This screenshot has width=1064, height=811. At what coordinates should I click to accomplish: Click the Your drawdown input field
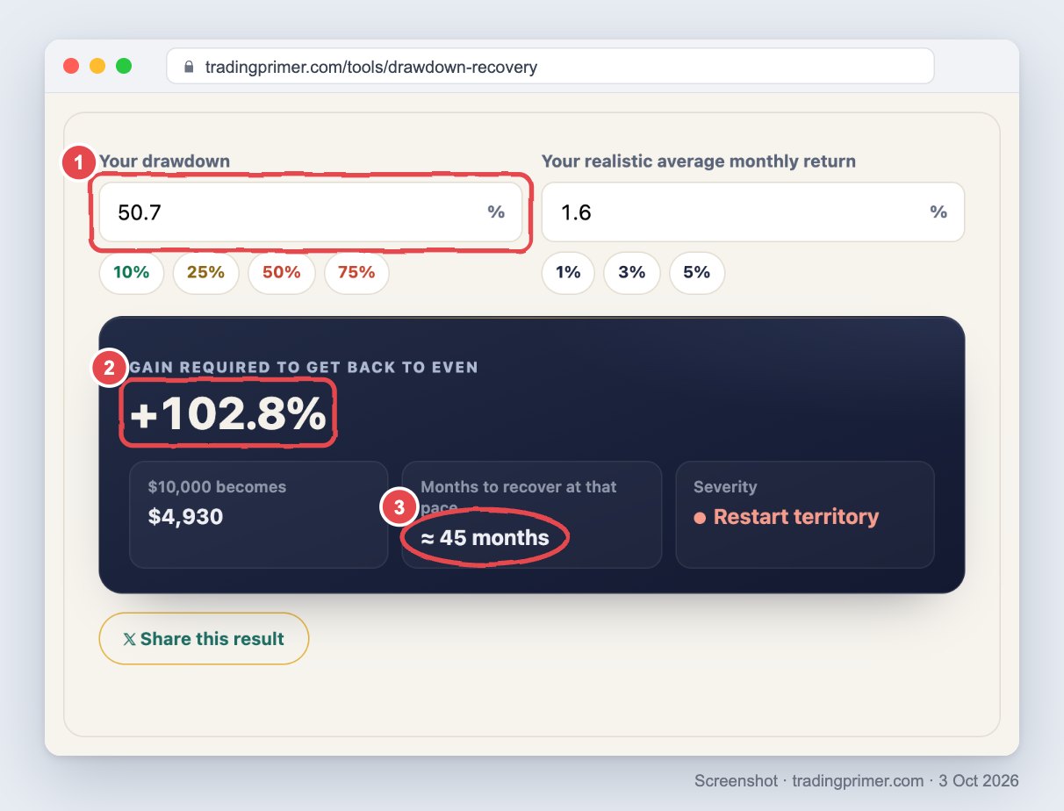tap(311, 212)
